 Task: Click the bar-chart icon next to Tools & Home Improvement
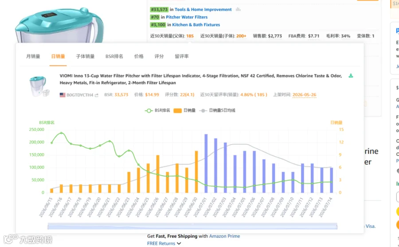(238, 9)
